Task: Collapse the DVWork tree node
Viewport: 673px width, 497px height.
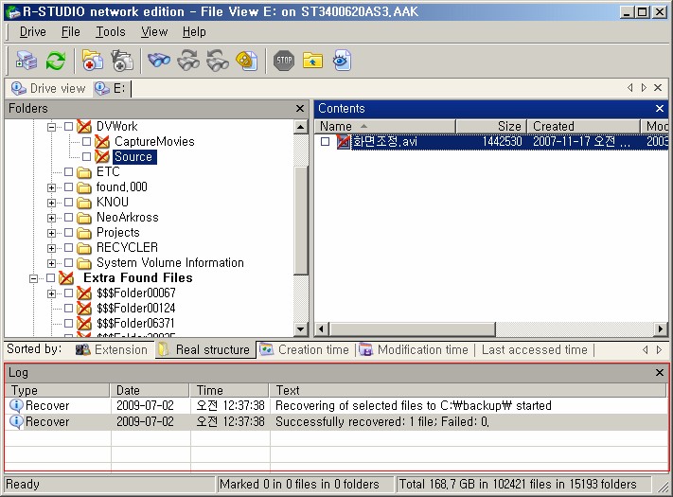Action: [51, 127]
